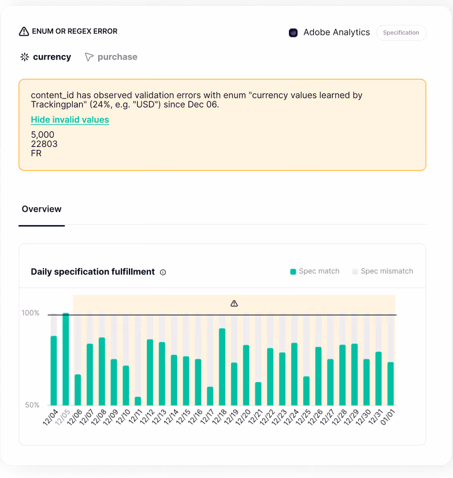Screen dimensions: 453x478
Task: Click the cursor icon next to purchase
Action: (89, 57)
